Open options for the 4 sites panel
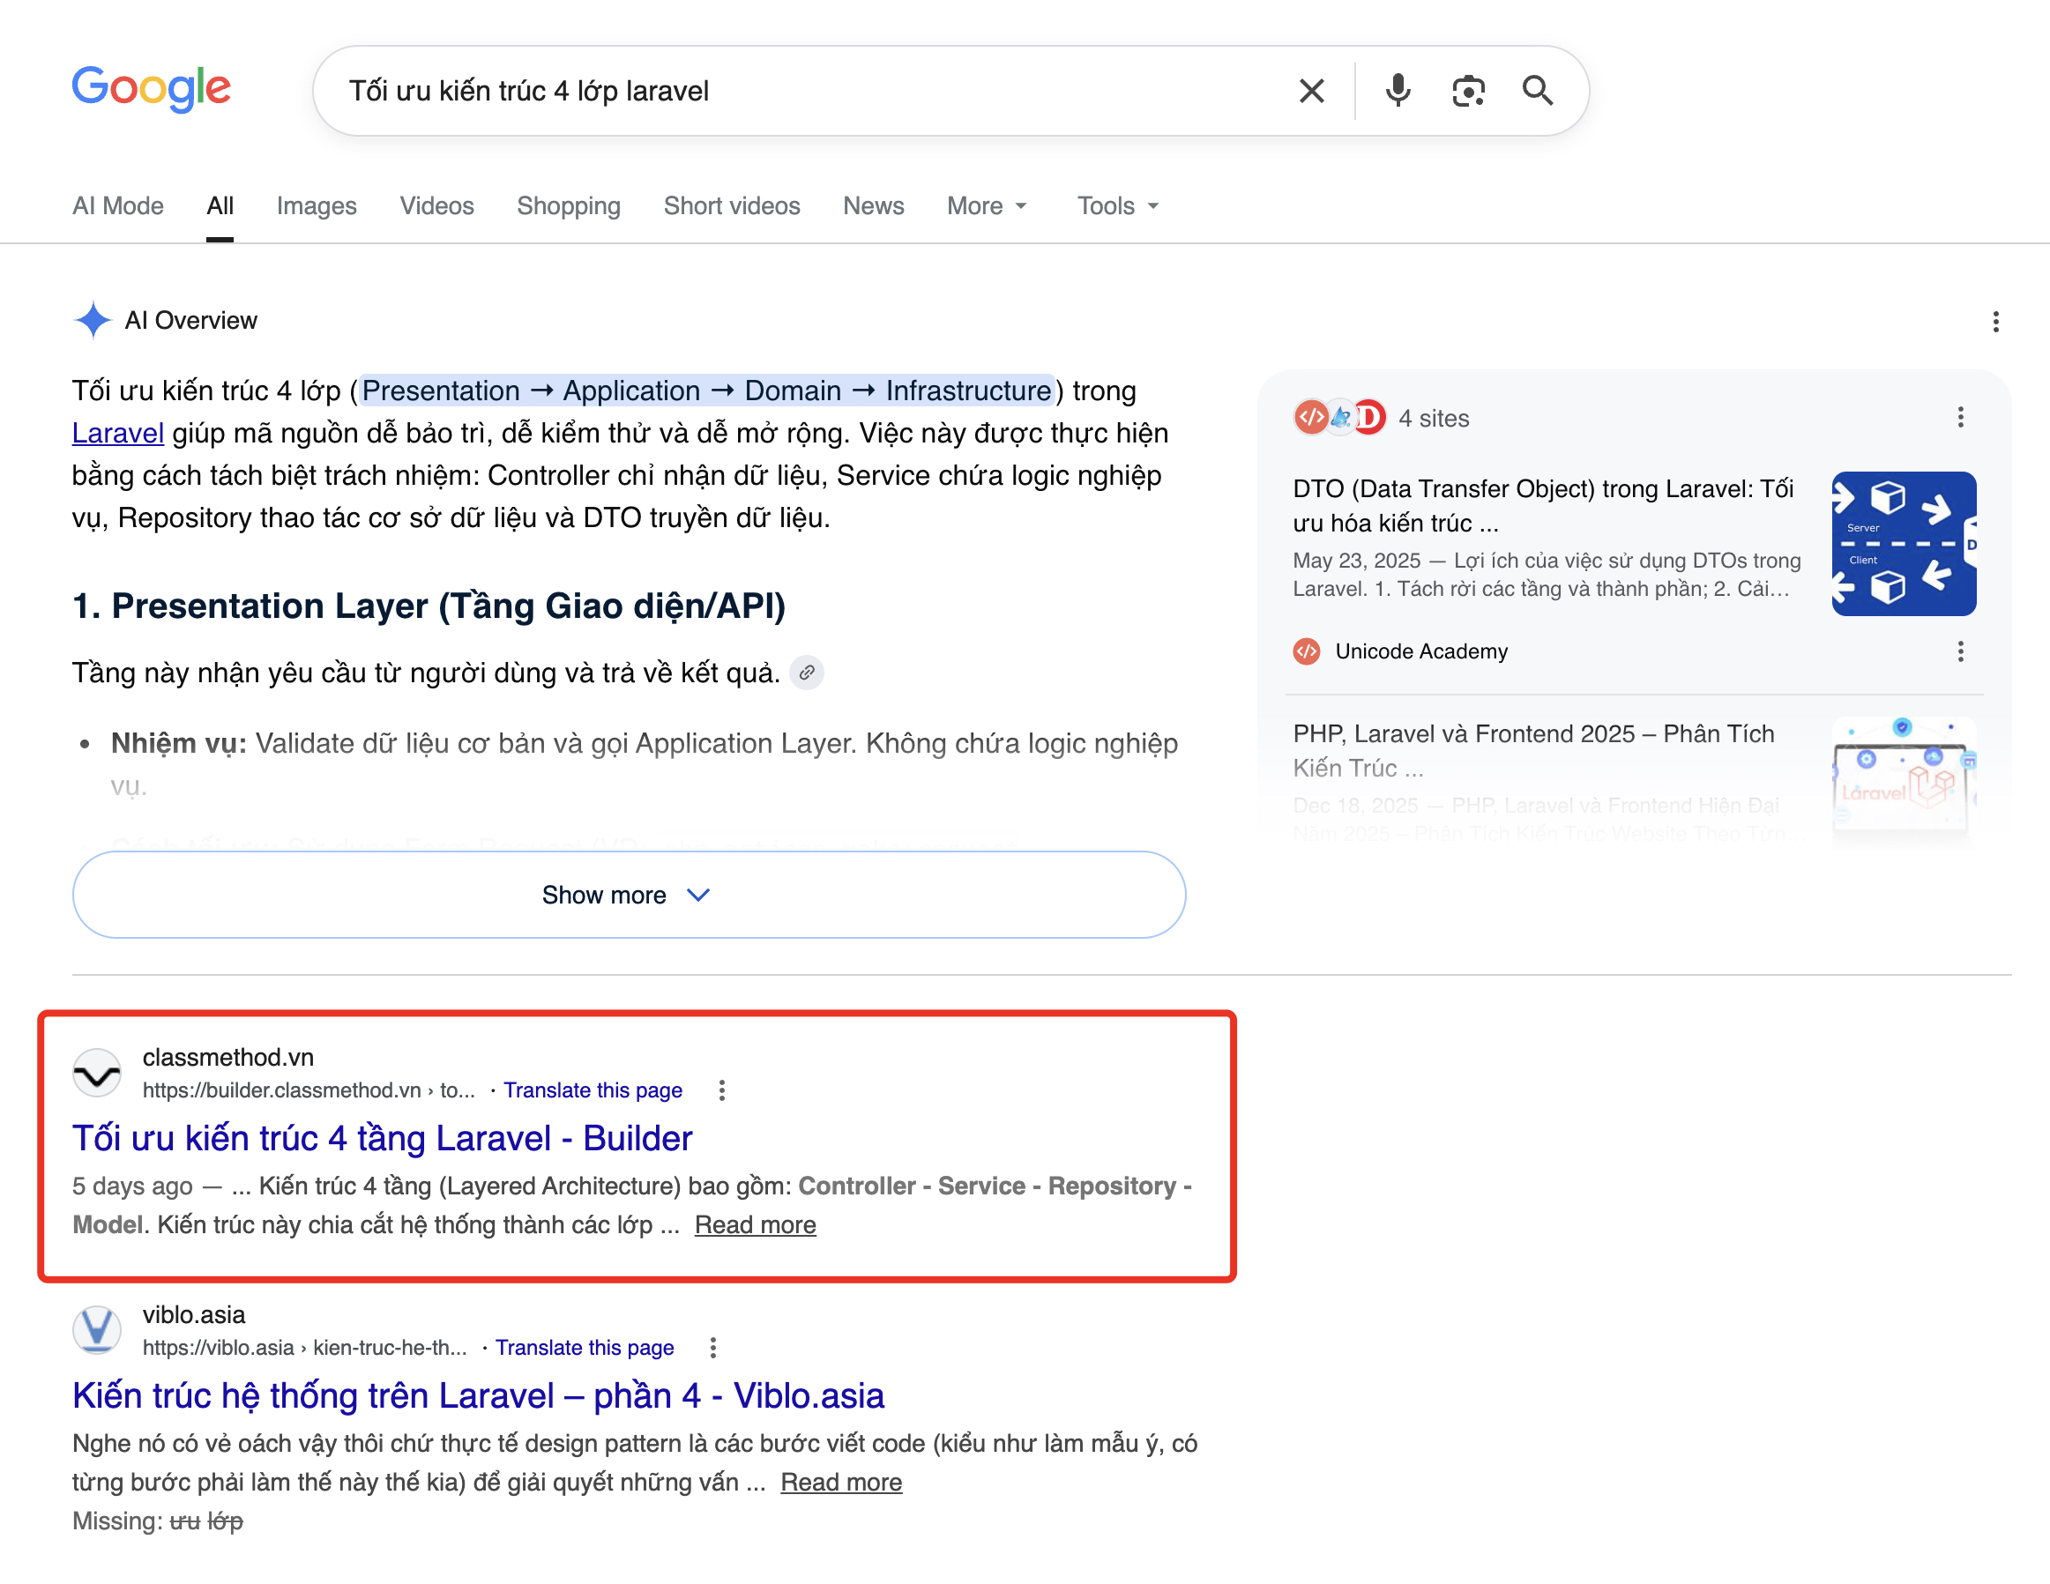 pyautogui.click(x=1960, y=418)
